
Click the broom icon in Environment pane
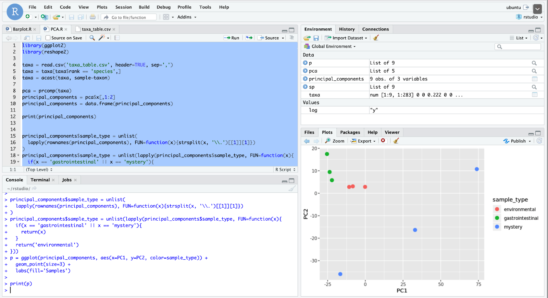point(376,38)
